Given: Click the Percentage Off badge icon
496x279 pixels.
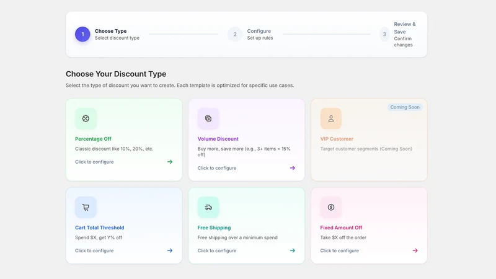Looking at the screenshot, I should point(86,118).
